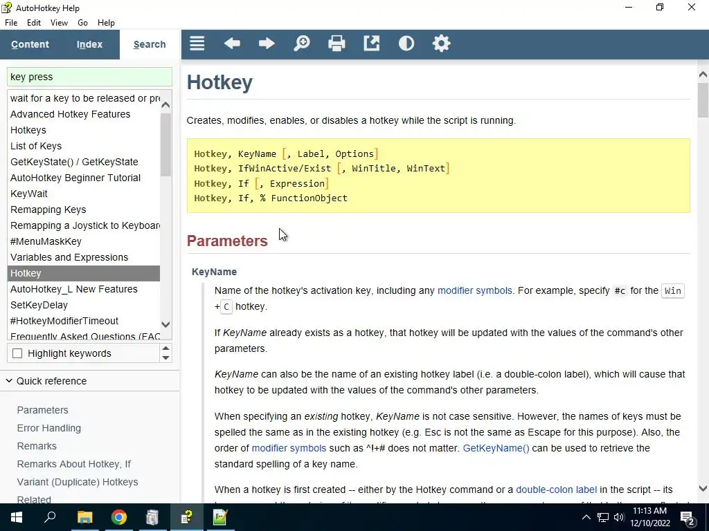Image resolution: width=709 pixels, height=531 pixels.
Task: Follow the GetKeyName() link
Action: 496,448
